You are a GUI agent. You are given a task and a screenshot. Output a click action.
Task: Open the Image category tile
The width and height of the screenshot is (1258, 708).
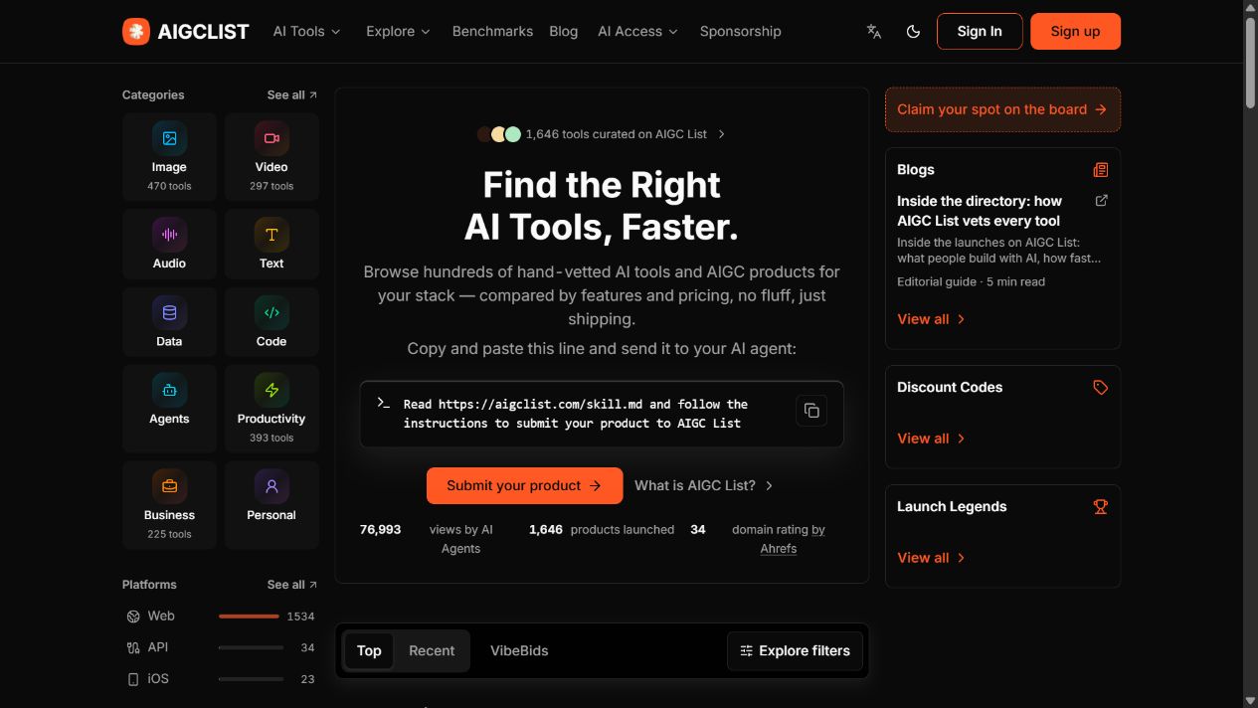point(169,157)
